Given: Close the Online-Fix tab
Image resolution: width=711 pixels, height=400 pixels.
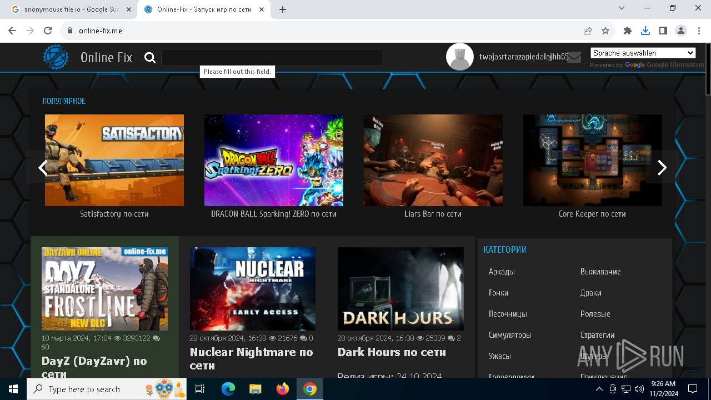Looking at the screenshot, I should pos(262,9).
